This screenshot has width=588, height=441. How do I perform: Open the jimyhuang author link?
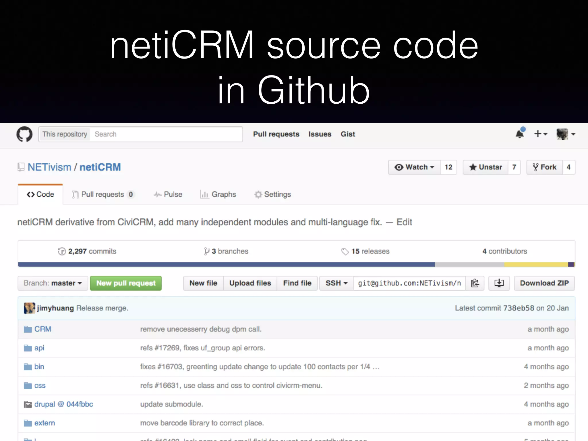tap(55, 308)
